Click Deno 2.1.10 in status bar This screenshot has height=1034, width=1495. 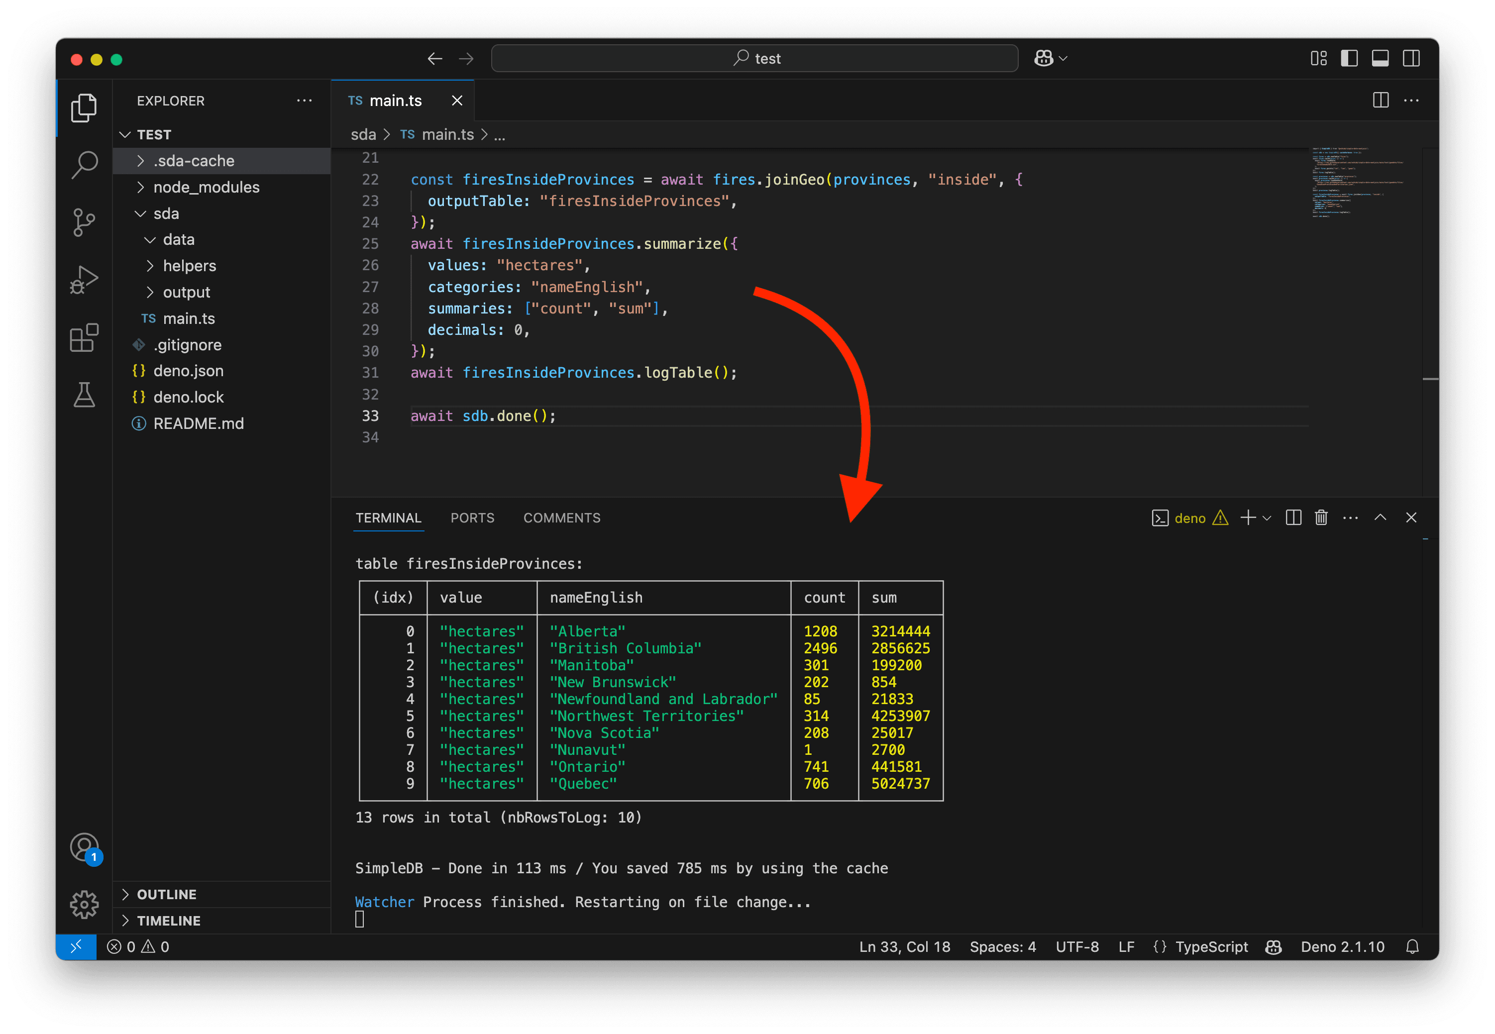[x=1342, y=946]
